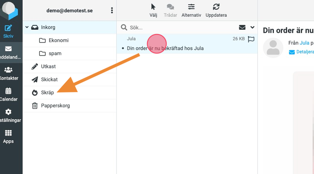The width and height of the screenshot is (314, 174).
Task: Open account menu with three dots
Action: click(x=112, y=11)
